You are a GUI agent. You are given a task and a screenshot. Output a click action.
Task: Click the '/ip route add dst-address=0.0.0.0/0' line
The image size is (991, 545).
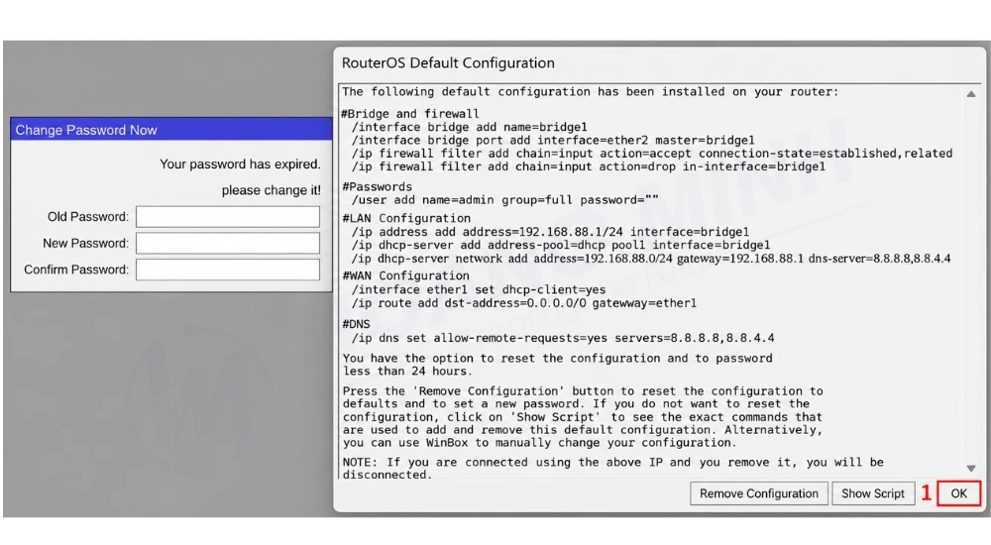[524, 303]
